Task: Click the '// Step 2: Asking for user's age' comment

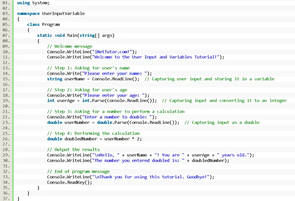Action: (87, 90)
